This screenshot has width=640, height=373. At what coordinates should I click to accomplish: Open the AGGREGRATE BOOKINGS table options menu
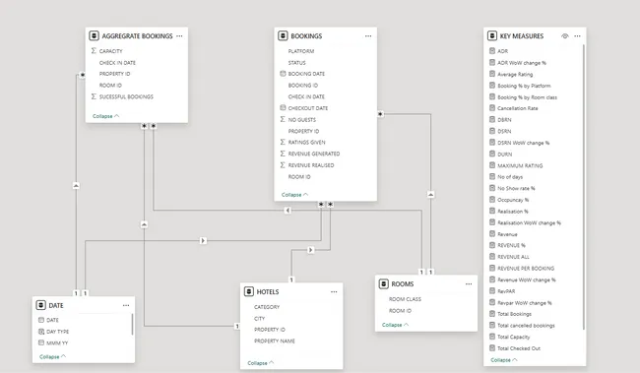(179, 36)
